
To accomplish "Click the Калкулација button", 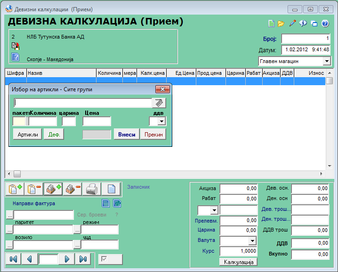I will tap(239, 262).
